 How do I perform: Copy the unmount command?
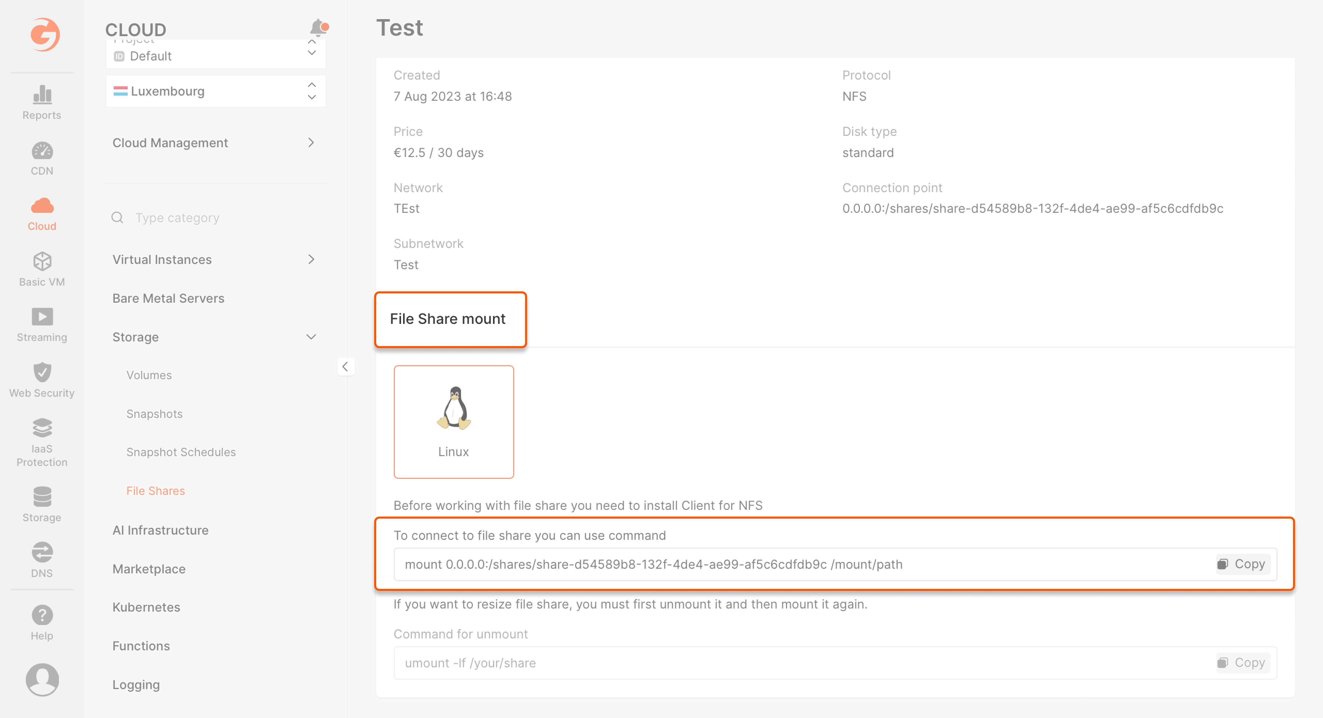click(x=1242, y=662)
